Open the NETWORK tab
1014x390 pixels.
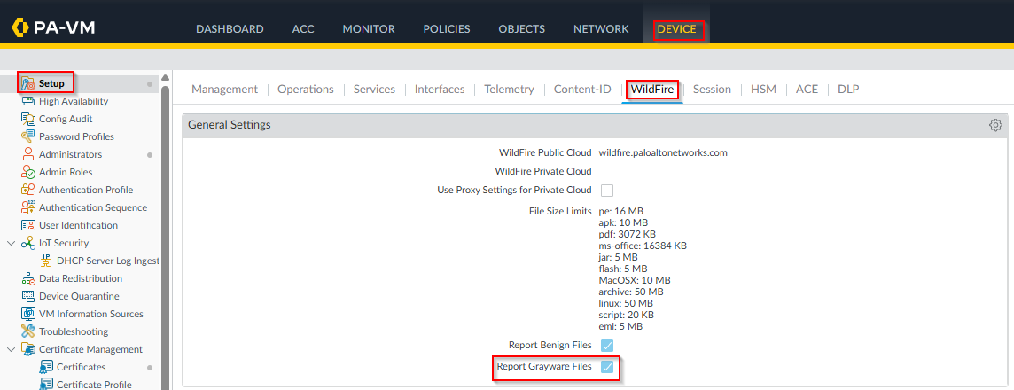(601, 29)
